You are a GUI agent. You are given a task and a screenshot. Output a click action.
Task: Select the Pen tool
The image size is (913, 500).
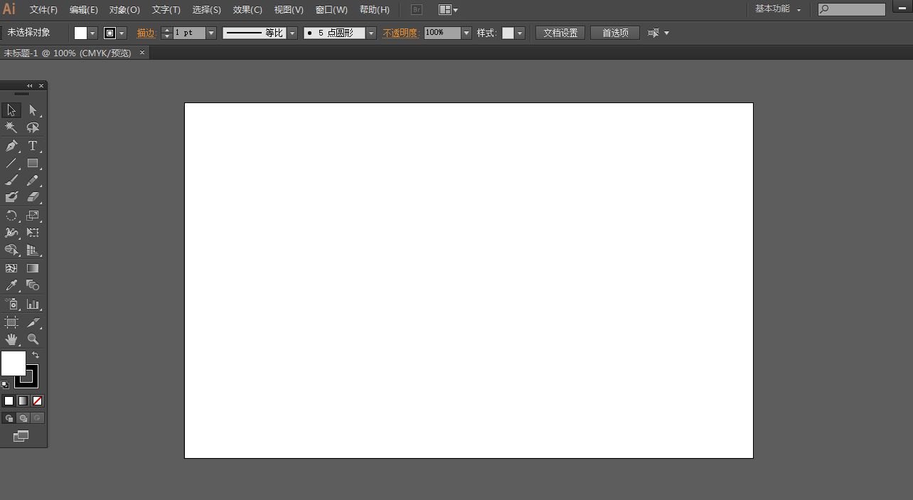[x=11, y=146]
